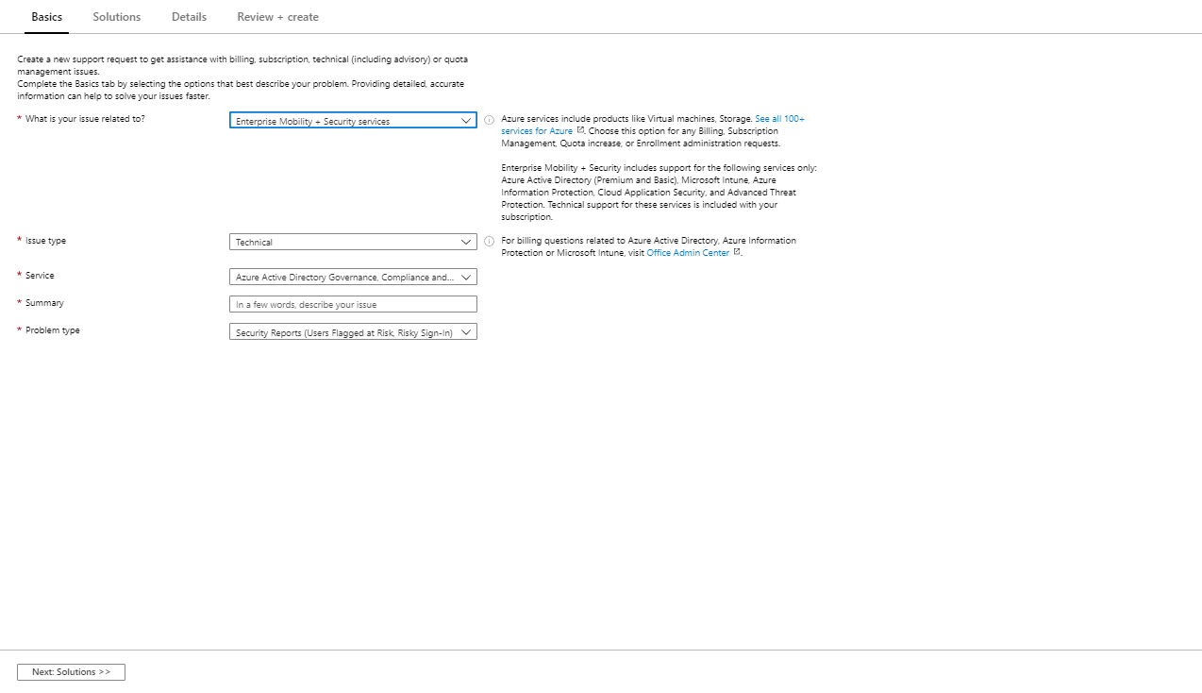Click the info icon next to Issue type dropdown
The image size is (1202, 693).
tap(489, 242)
